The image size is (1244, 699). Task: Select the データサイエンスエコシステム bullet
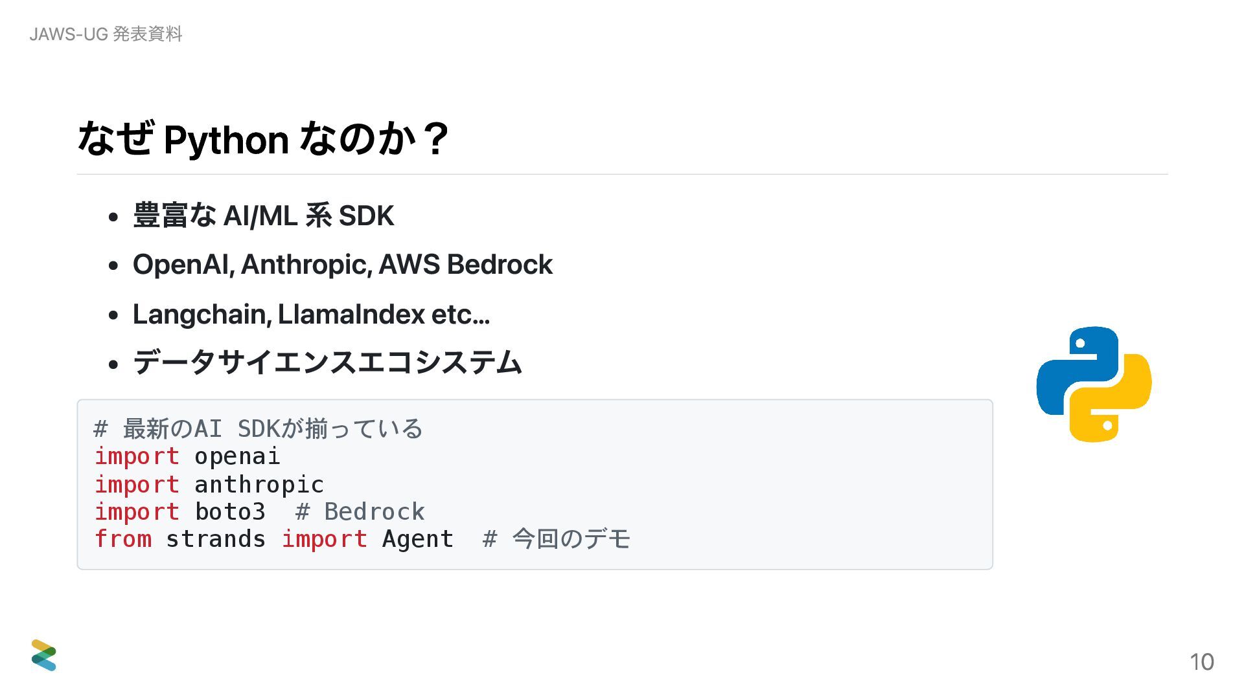[x=327, y=362]
